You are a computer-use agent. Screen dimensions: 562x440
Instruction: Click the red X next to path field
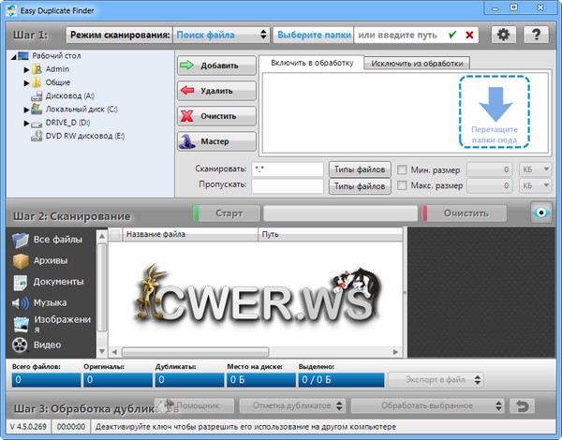[x=469, y=35]
